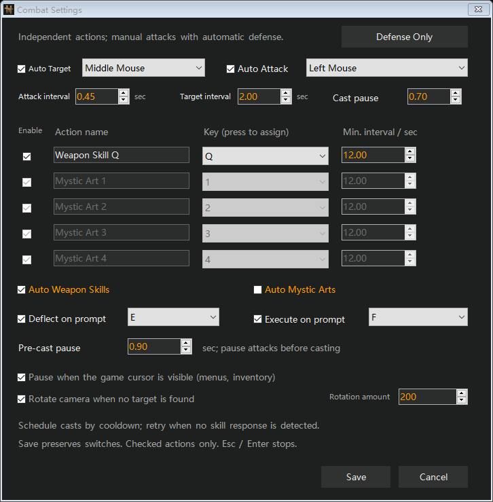Toggle the Mystic Art 4 enable checkbox
Viewport: 493px width, 502px height.
coord(27,260)
